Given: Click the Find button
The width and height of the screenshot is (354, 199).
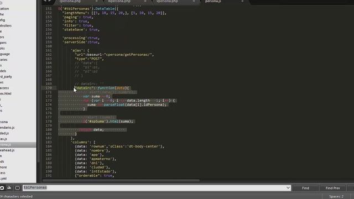Looking at the screenshot, I should click(305, 188).
